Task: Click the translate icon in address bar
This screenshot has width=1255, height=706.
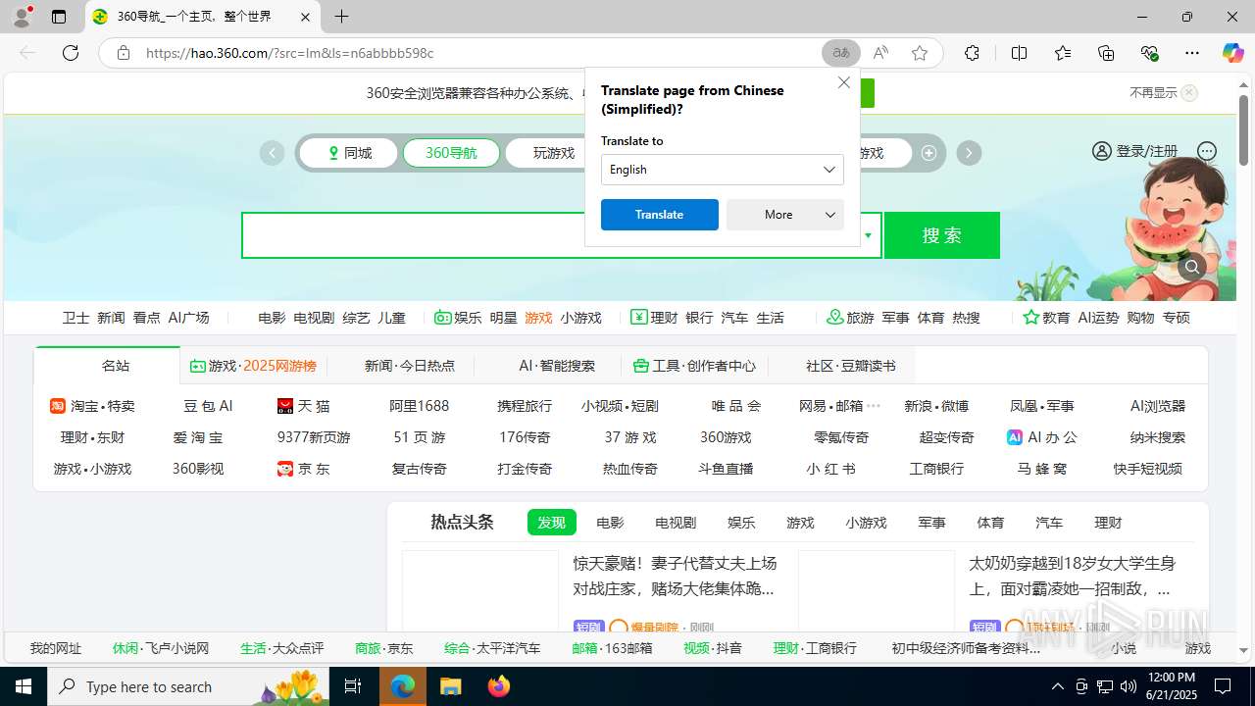Action: coord(841,53)
